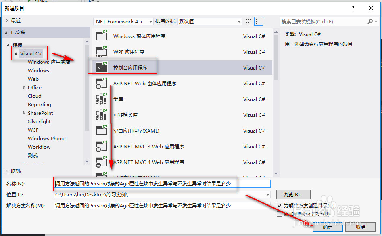Viewport: 382px width, 236px height.
Task: Click the template list scrollbar thumb
Action: pyautogui.click(x=276, y=58)
